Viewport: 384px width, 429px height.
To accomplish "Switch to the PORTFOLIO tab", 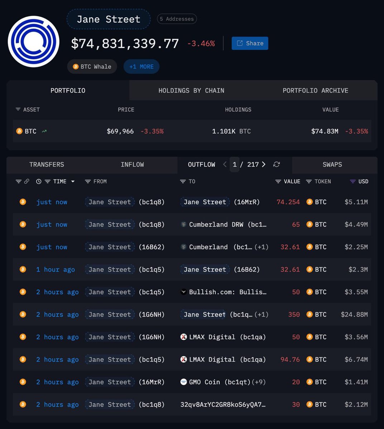I will click(x=68, y=90).
